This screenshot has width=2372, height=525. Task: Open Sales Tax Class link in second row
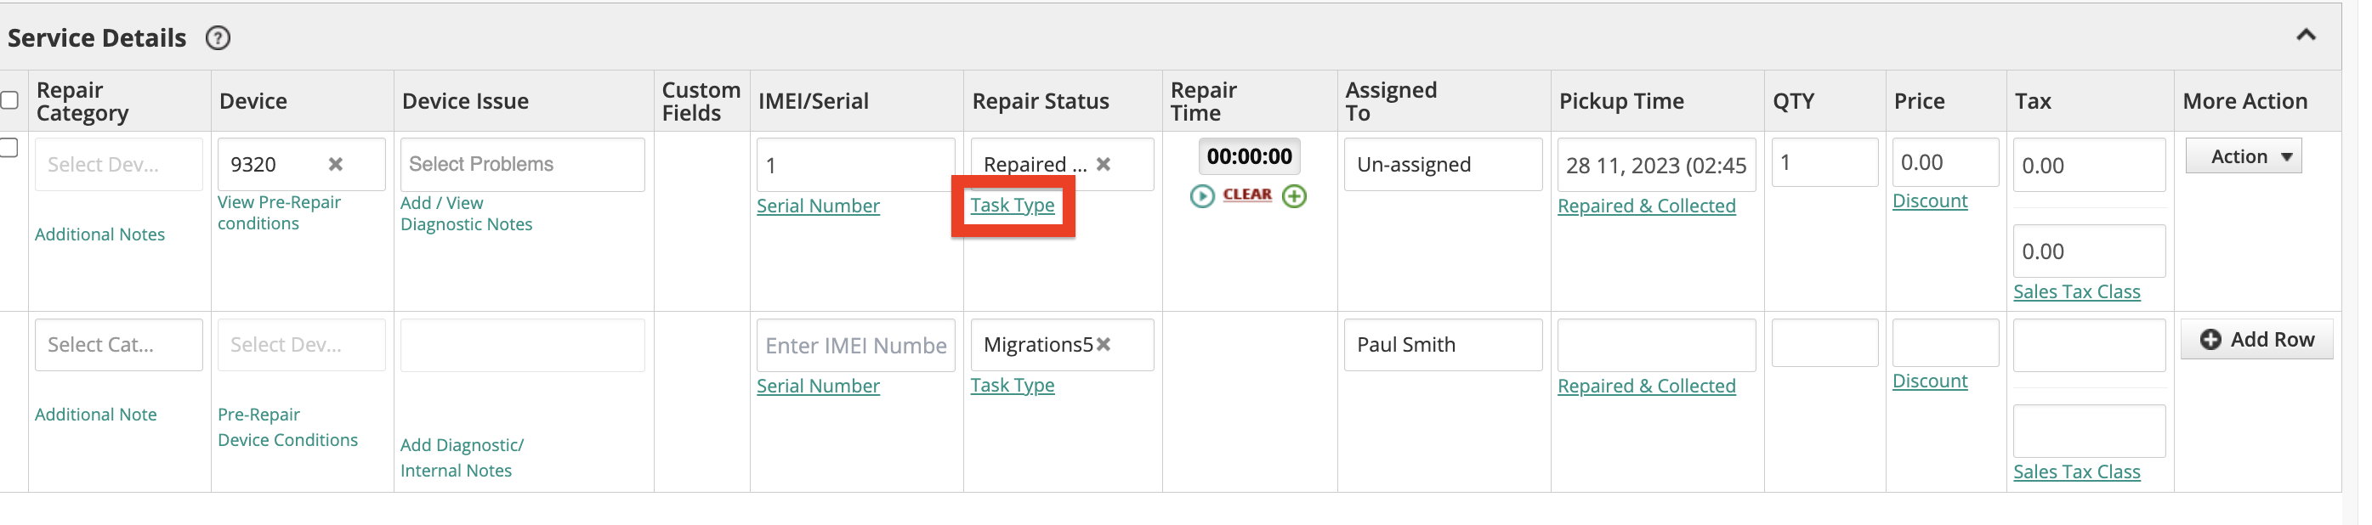pos(2076,471)
